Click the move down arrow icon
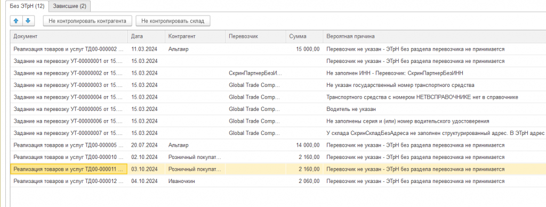546x207 pixels. [28, 21]
